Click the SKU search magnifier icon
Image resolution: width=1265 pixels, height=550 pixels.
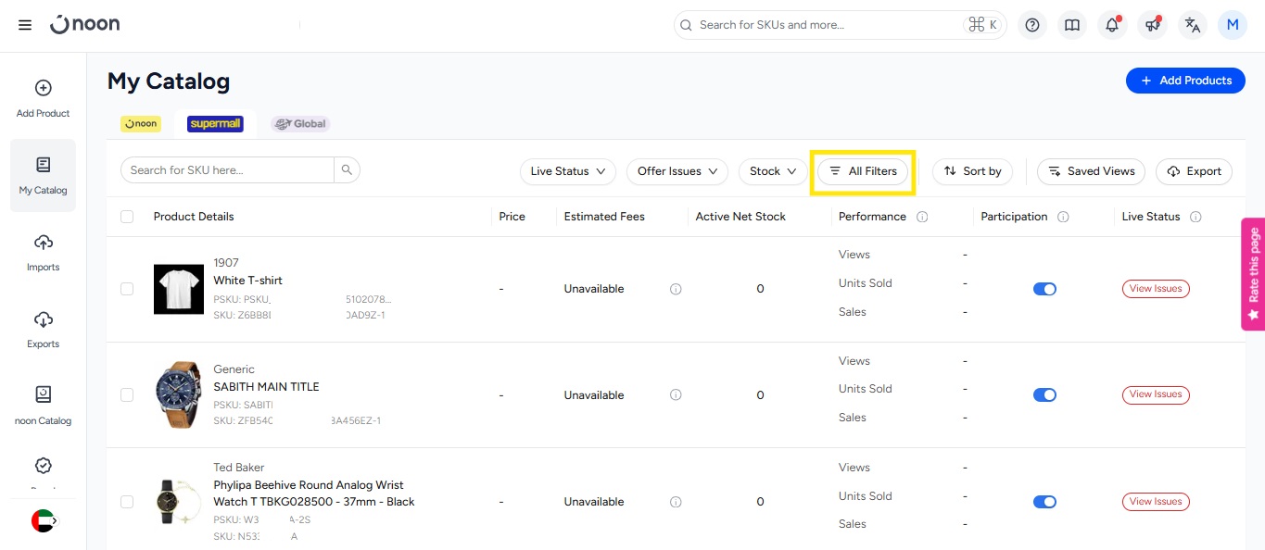point(347,170)
